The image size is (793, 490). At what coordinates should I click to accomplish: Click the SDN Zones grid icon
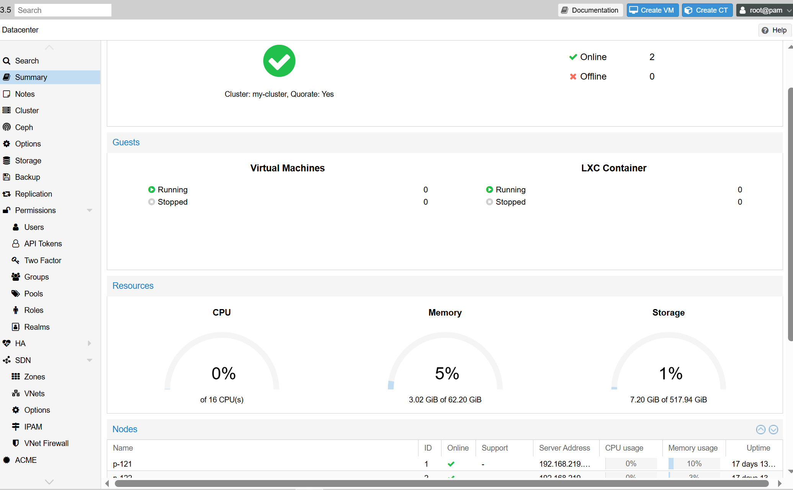[x=16, y=377]
